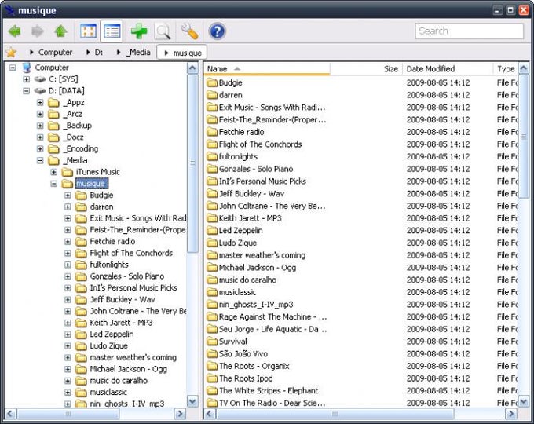534x424 pixels.
Task: Click the file list horizontal scroll right arrow
Action: click(x=510, y=414)
